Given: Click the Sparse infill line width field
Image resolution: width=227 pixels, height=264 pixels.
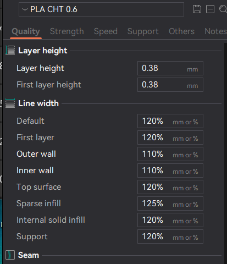Looking at the screenshot, I should (x=170, y=204).
